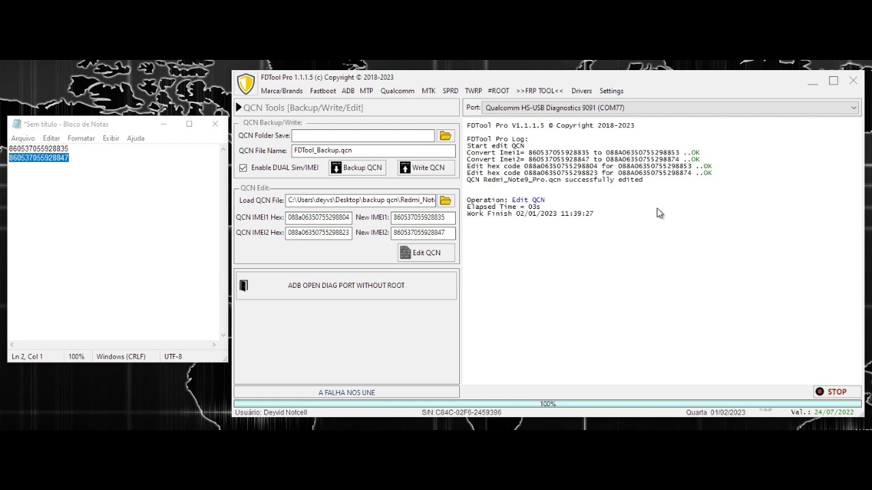Browse for the QCN Folder Save location

pyautogui.click(x=446, y=136)
